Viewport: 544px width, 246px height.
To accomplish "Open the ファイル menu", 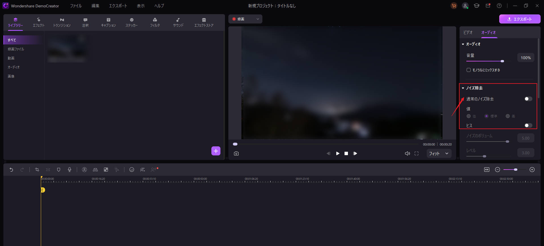I will click(x=76, y=6).
